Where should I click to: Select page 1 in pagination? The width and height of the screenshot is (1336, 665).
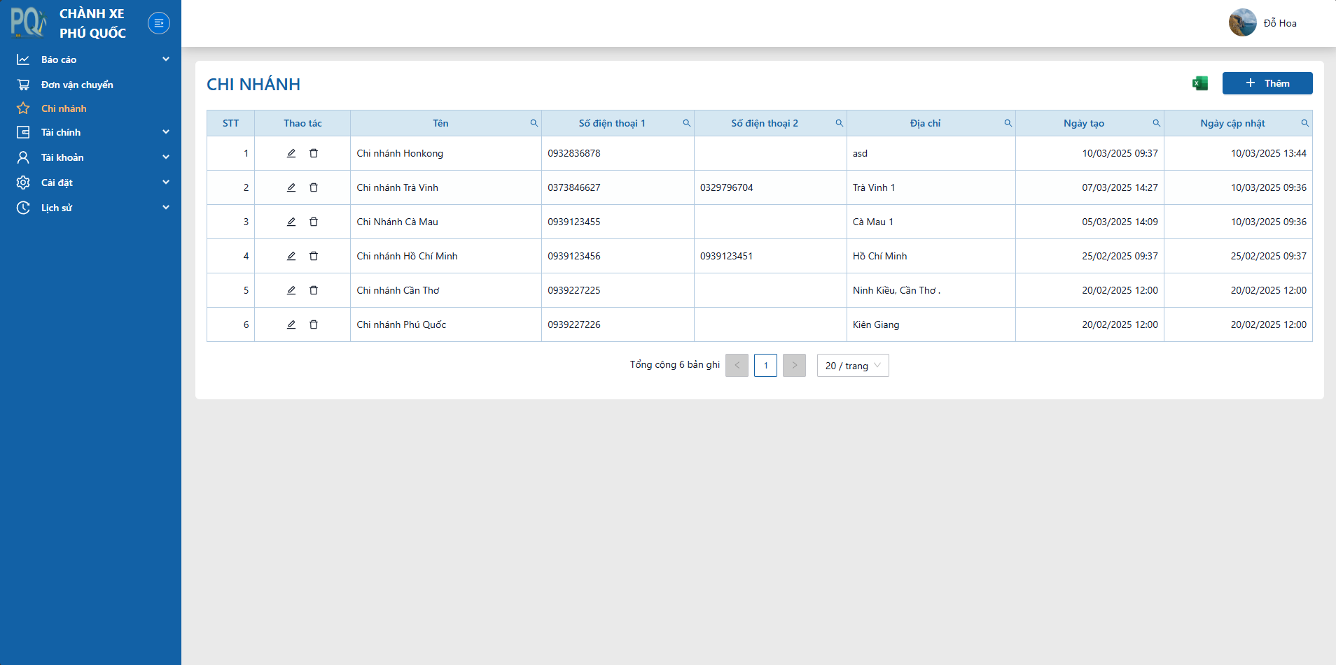click(765, 365)
